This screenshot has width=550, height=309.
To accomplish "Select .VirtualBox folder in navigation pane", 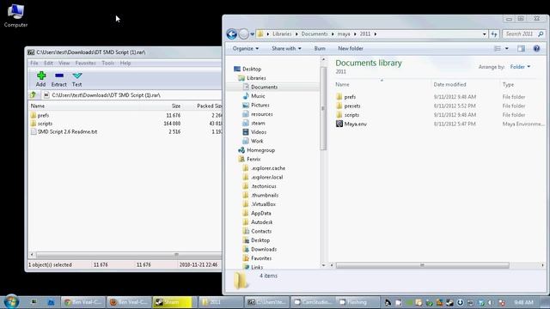I will point(263,204).
